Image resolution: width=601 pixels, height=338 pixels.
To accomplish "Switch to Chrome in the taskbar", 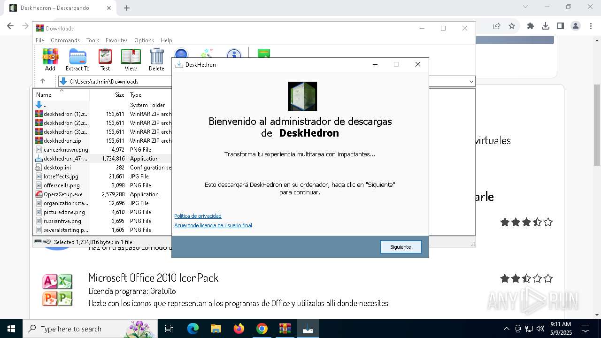I will pyautogui.click(x=262, y=329).
